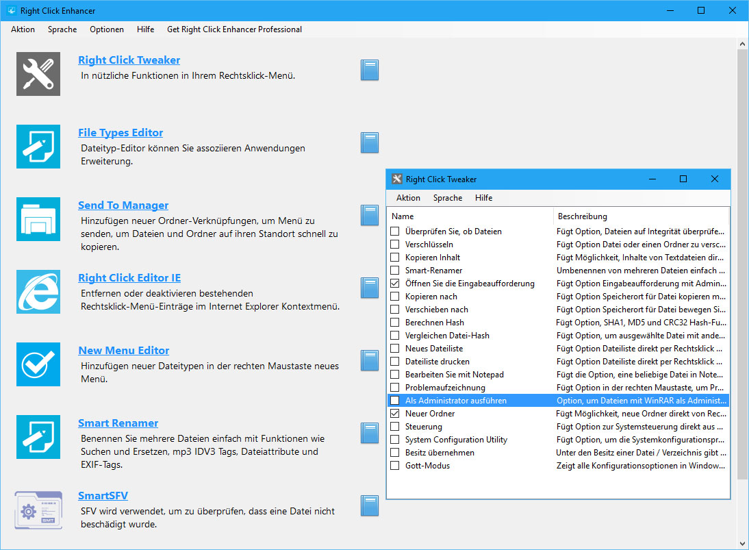Viewport: 749px width, 550px height.
Task: Check the 'Als Administrator ausführen' checkbox
Action: (394, 401)
